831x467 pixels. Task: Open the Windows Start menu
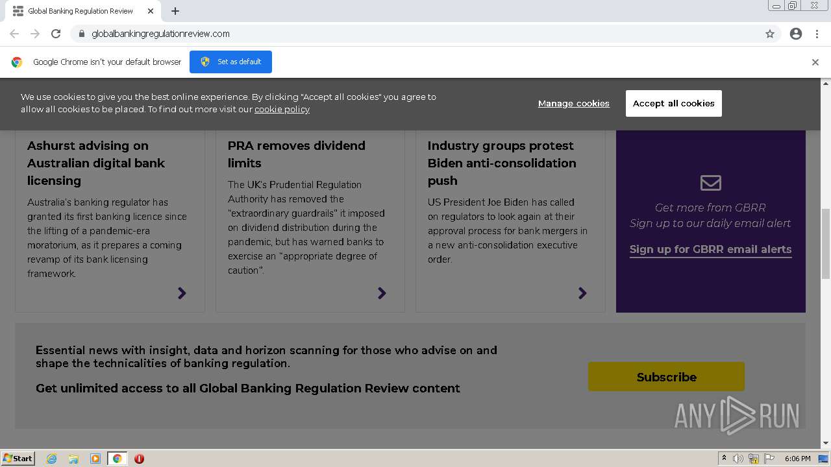point(18,459)
